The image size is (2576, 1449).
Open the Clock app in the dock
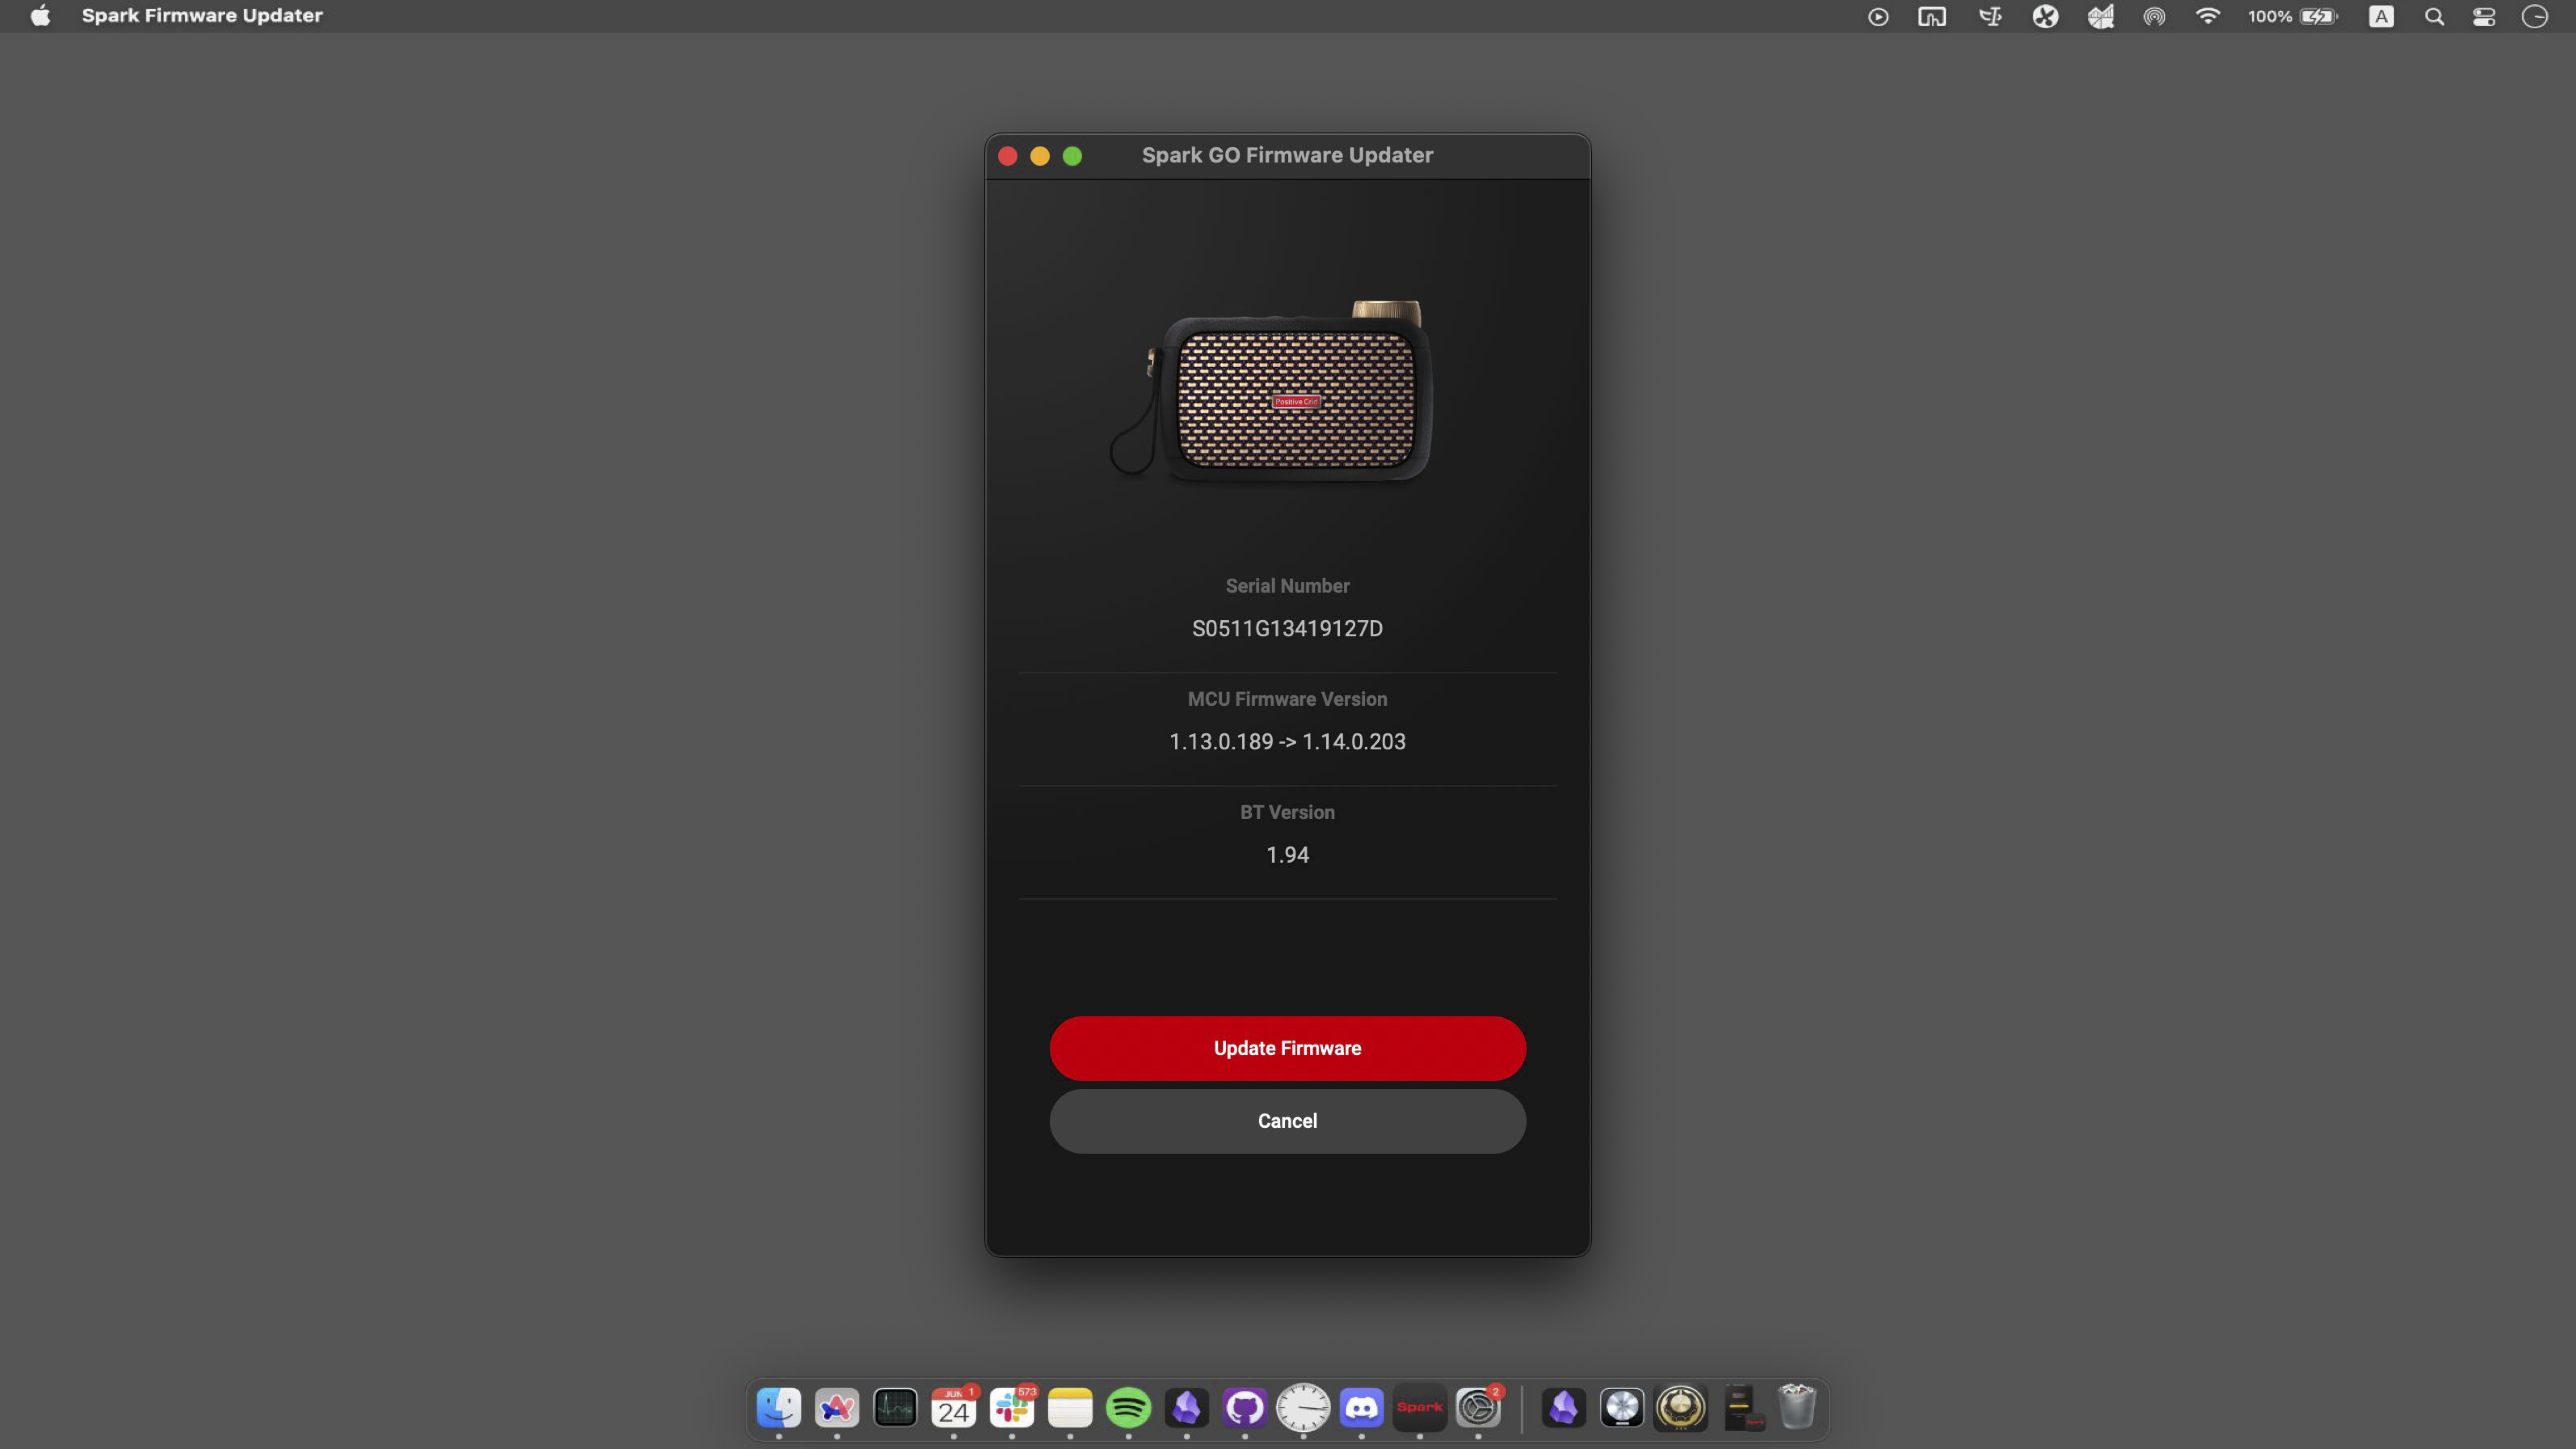coord(1303,1408)
